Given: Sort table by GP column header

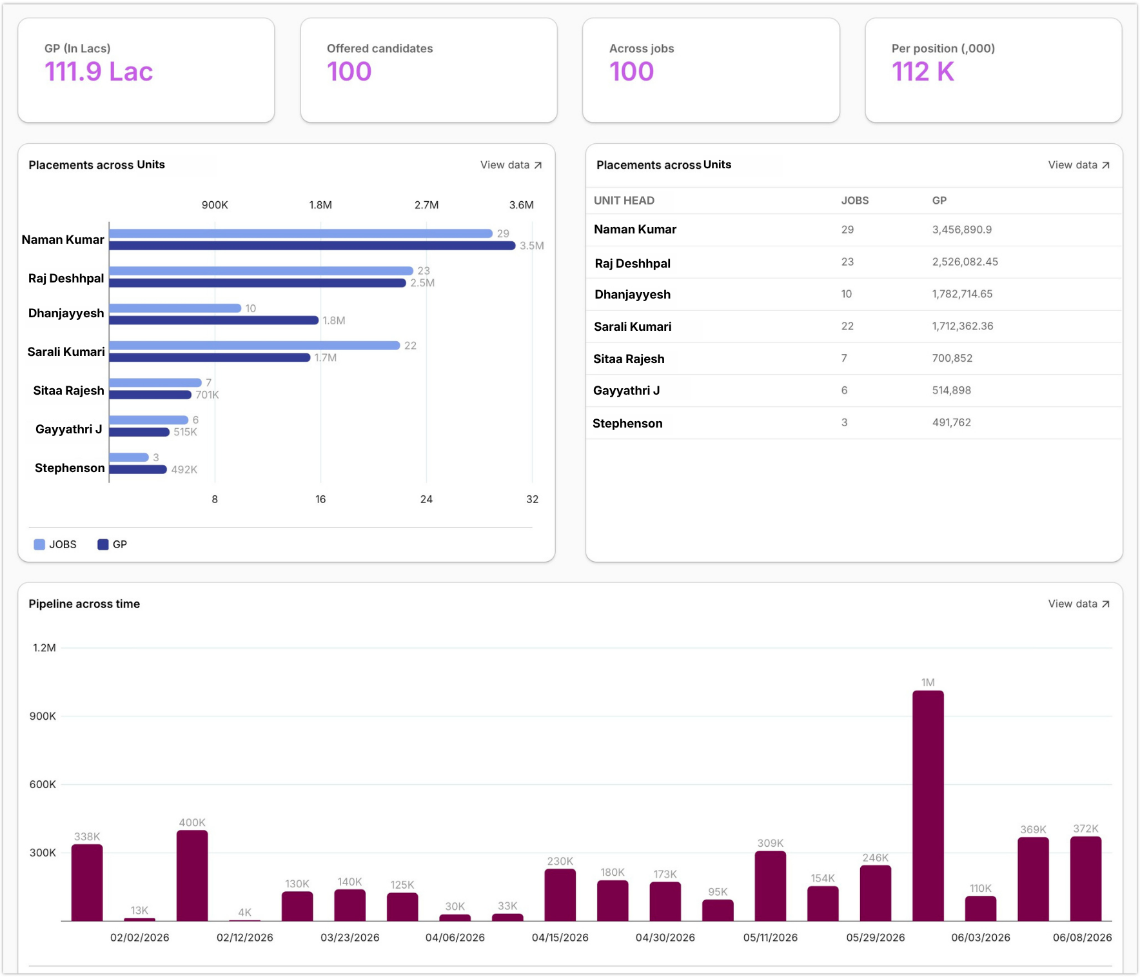Looking at the screenshot, I should point(939,201).
